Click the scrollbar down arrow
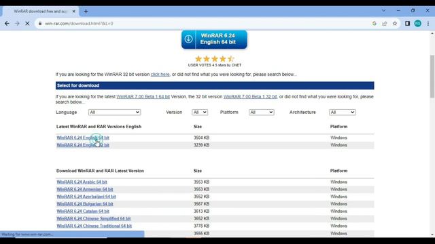Viewport: 435px width, 244px height. pyautogui.click(x=432, y=235)
